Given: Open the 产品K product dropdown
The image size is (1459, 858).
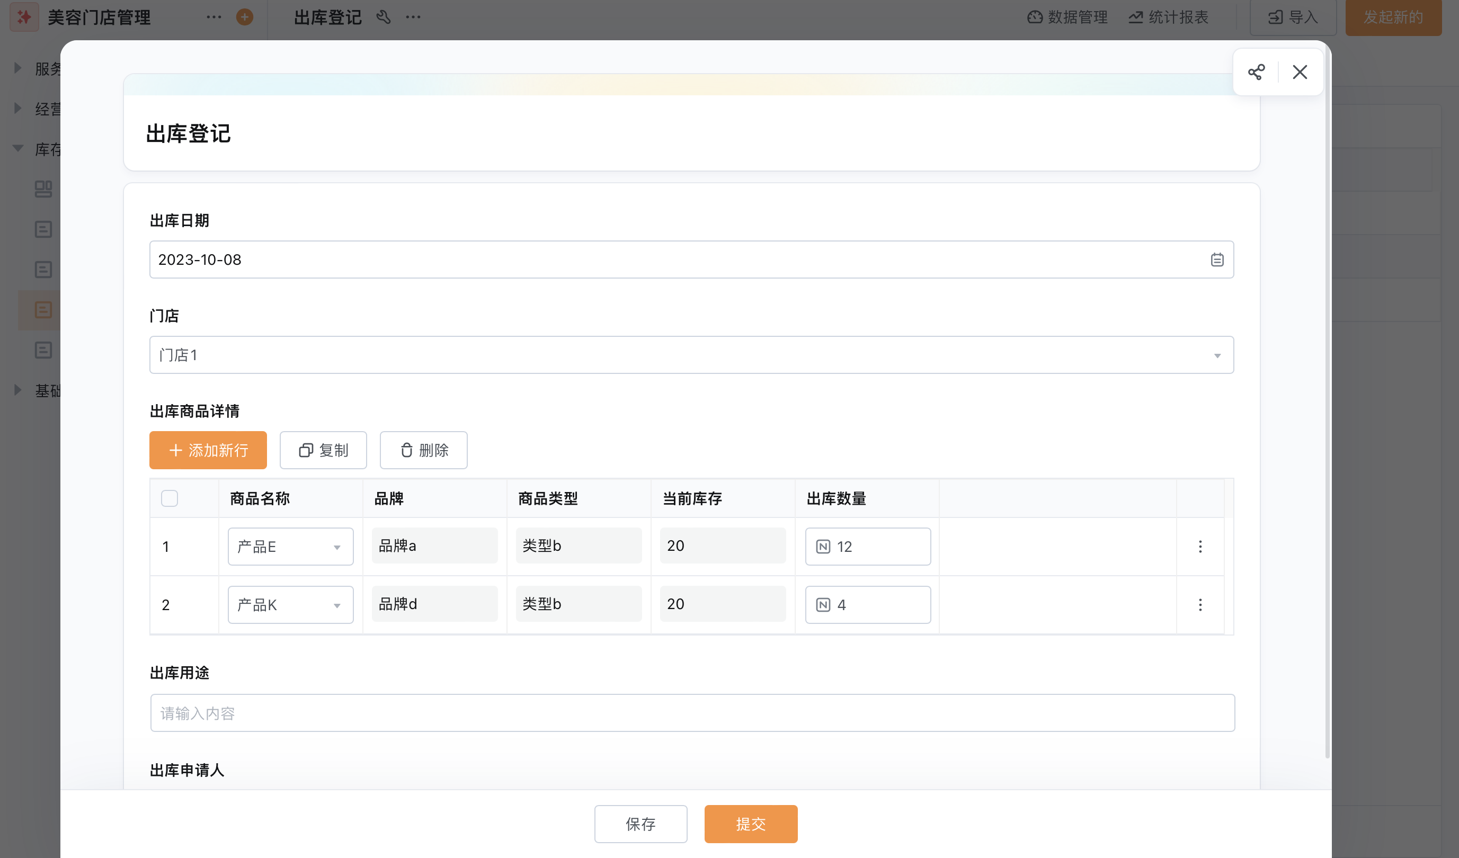Looking at the screenshot, I should [x=290, y=604].
